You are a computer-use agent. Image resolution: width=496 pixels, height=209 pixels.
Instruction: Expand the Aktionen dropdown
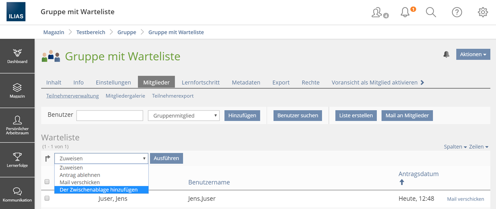point(473,54)
